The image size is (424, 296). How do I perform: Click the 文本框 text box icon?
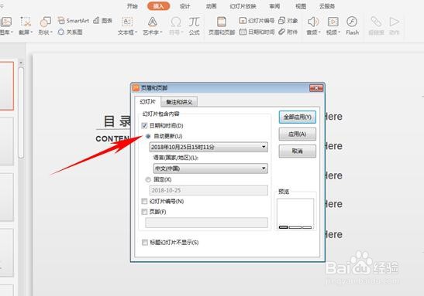[x=127, y=22]
